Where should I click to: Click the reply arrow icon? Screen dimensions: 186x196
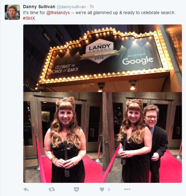click(26, 189)
